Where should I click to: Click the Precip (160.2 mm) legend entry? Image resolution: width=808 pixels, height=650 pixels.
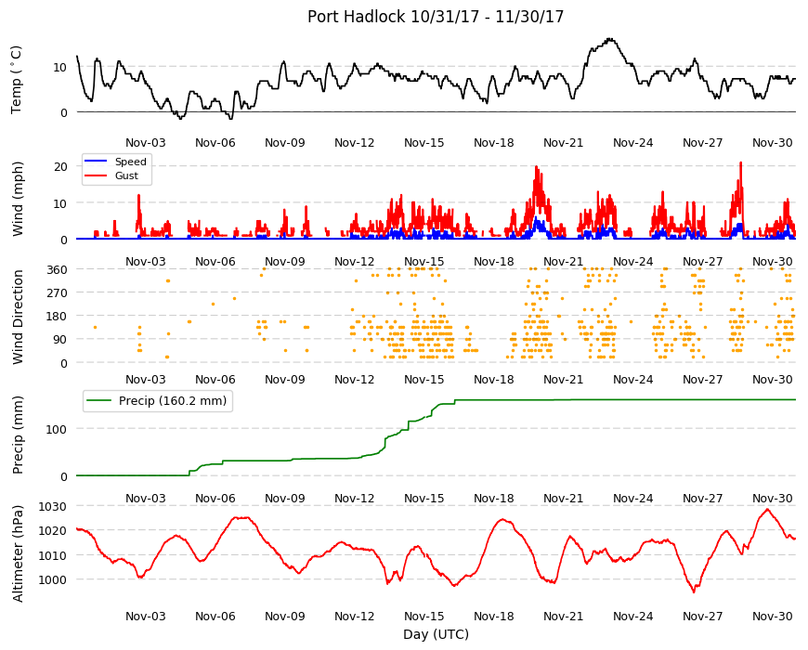point(158,401)
